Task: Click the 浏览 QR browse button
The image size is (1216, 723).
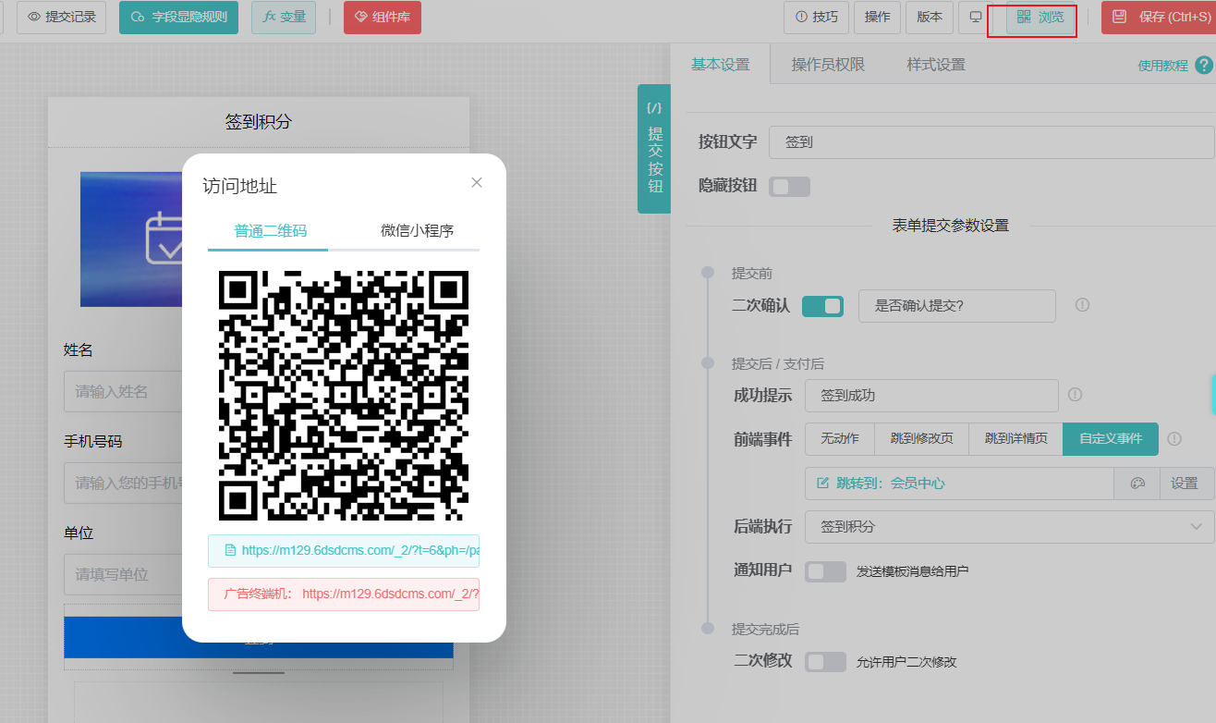Action: coord(1040,17)
